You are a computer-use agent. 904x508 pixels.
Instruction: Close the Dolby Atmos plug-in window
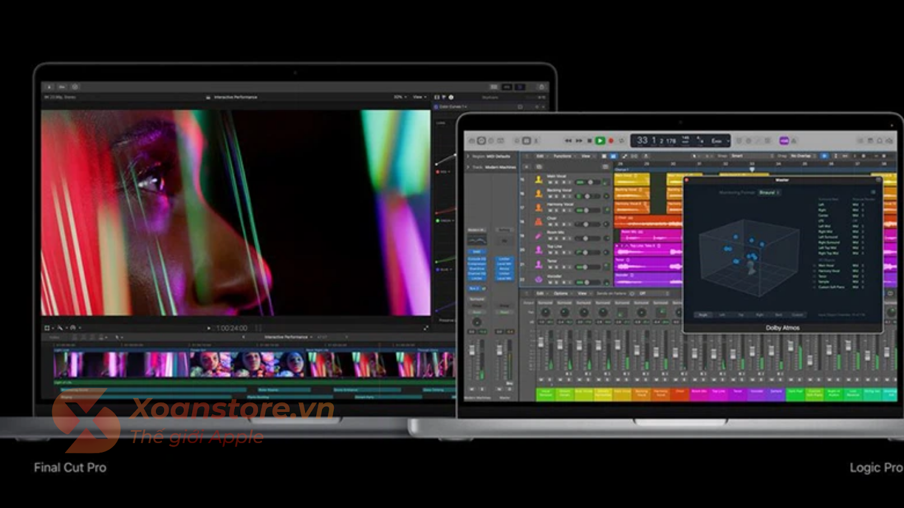tap(686, 180)
